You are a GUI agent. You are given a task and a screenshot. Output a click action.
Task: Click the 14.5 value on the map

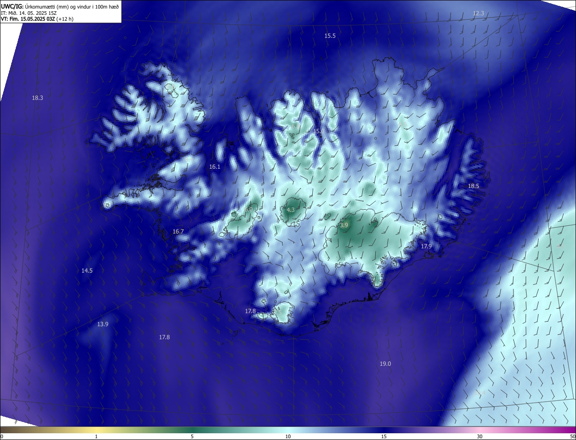click(87, 270)
